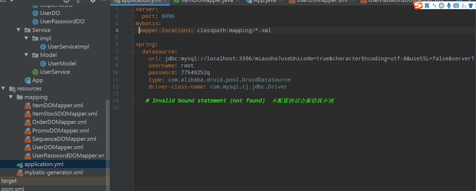Click the ItemStockDOMapper.xml file icon
Viewport: 476px width, 191px height.
pos(28,114)
